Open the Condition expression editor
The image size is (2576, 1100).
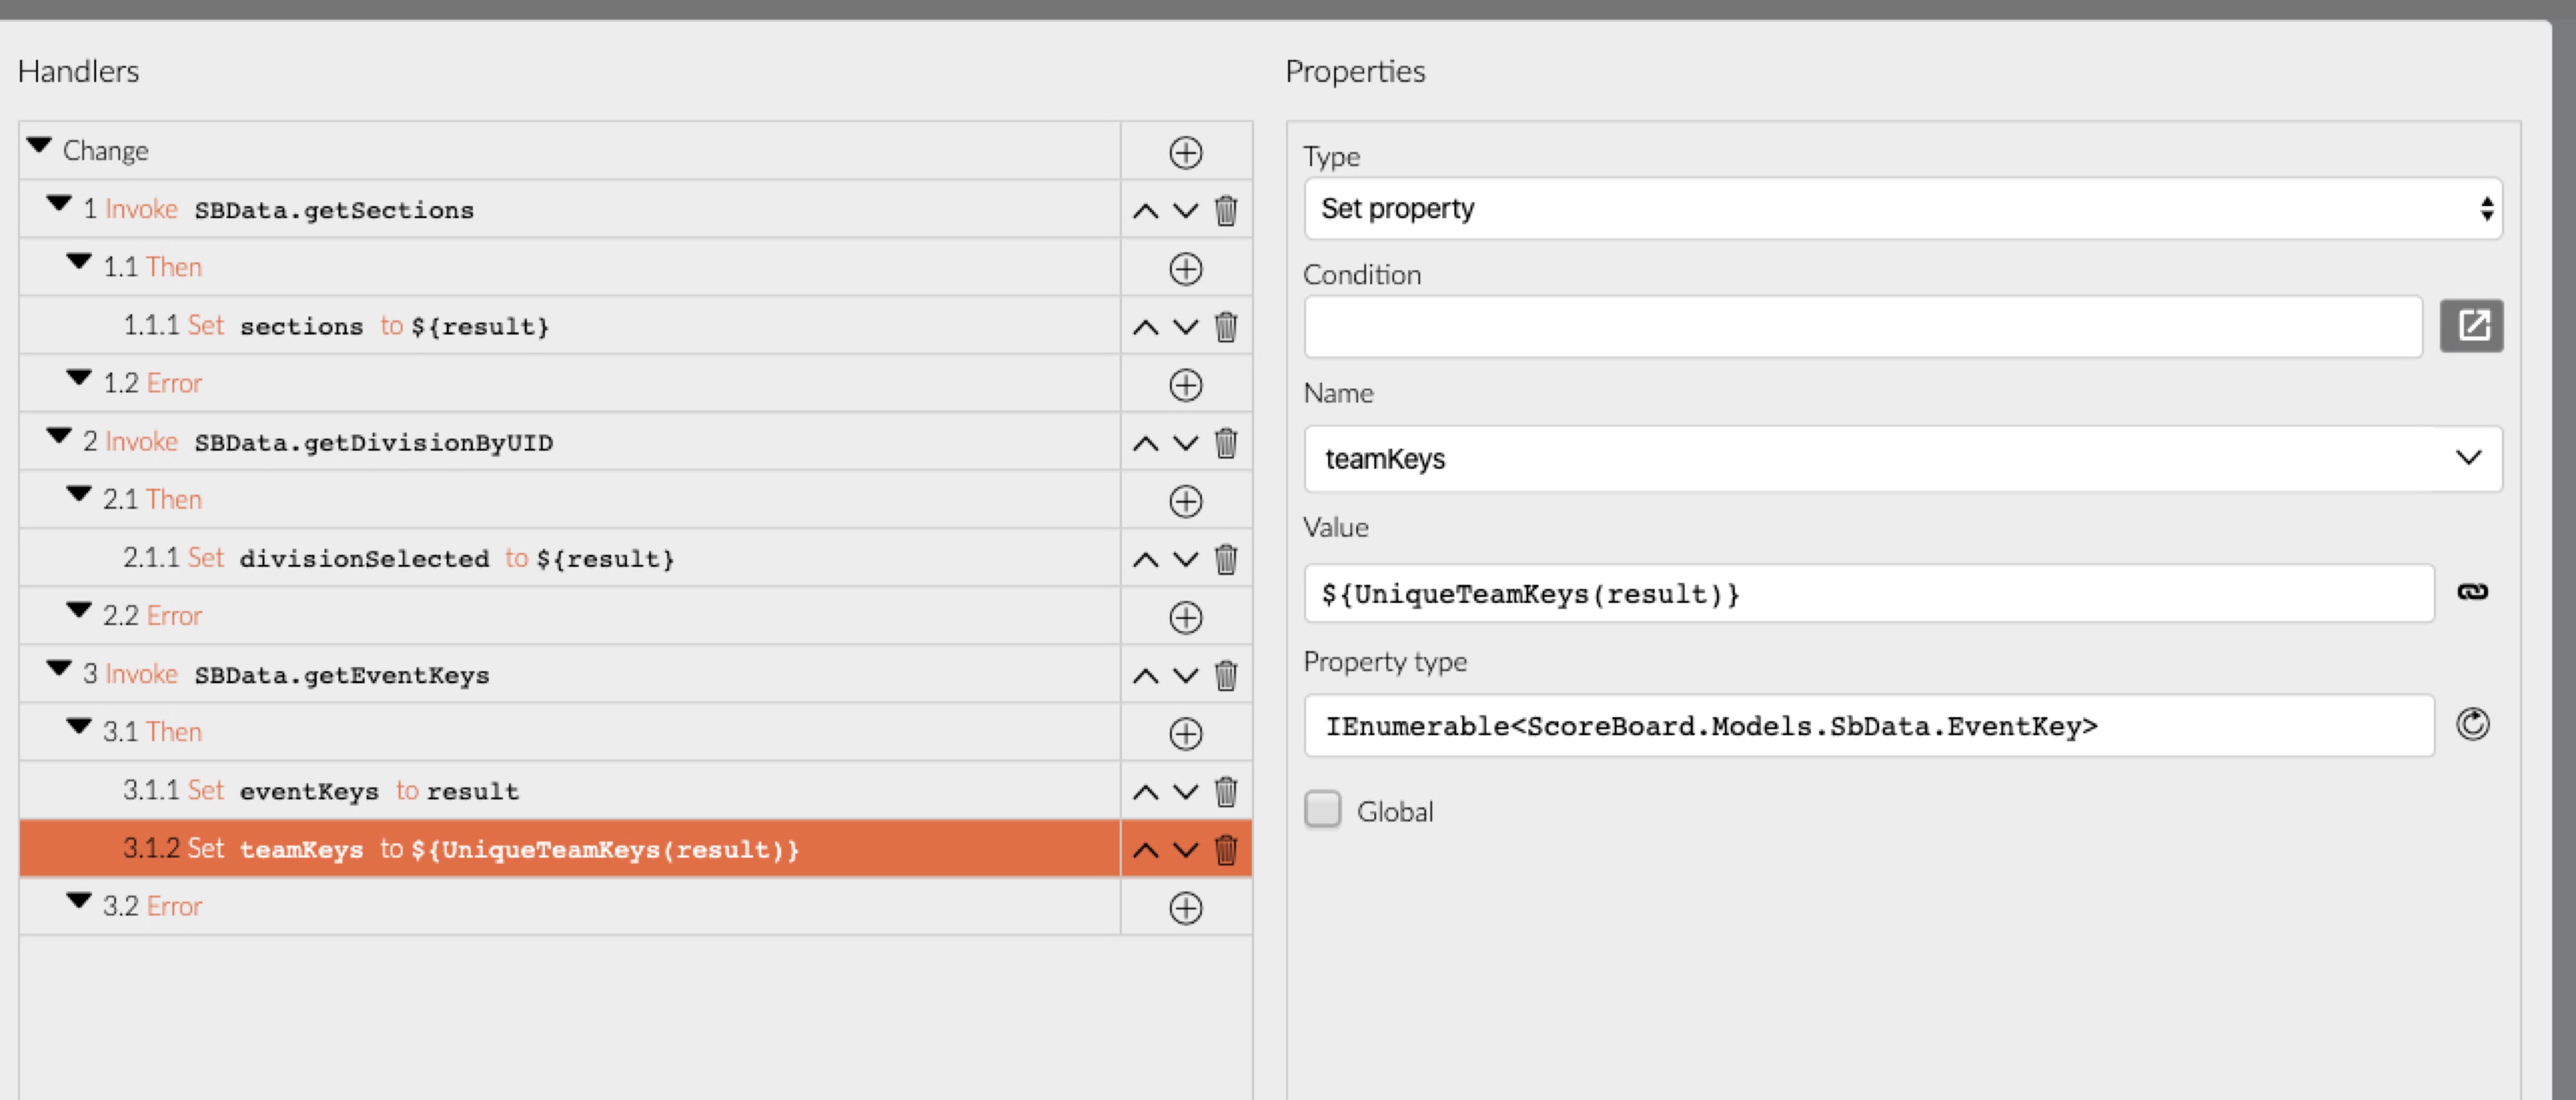pos(2471,325)
